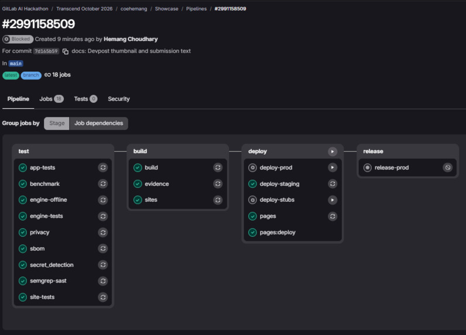Retry the semgrep-sast job
Viewport: 466px width, 335px height.
pos(103,281)
